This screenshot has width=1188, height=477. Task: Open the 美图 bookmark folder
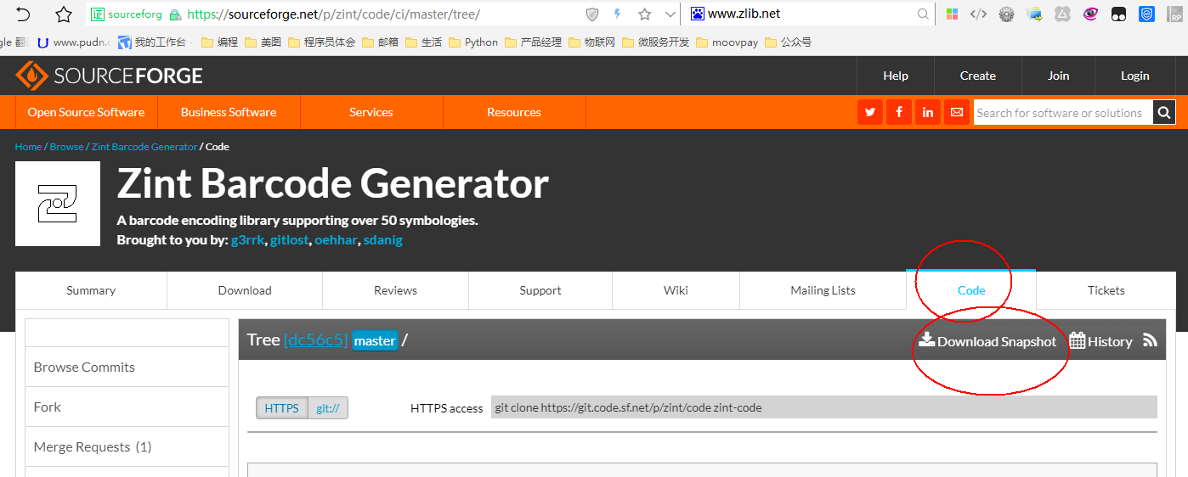point(263,42)
